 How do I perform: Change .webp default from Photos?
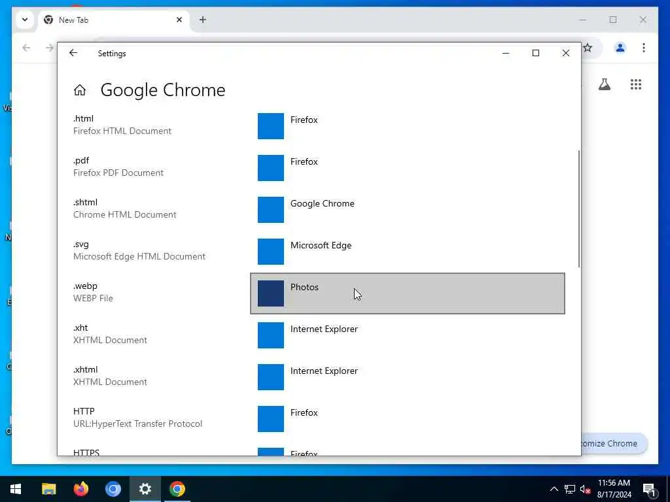point(408,293)
